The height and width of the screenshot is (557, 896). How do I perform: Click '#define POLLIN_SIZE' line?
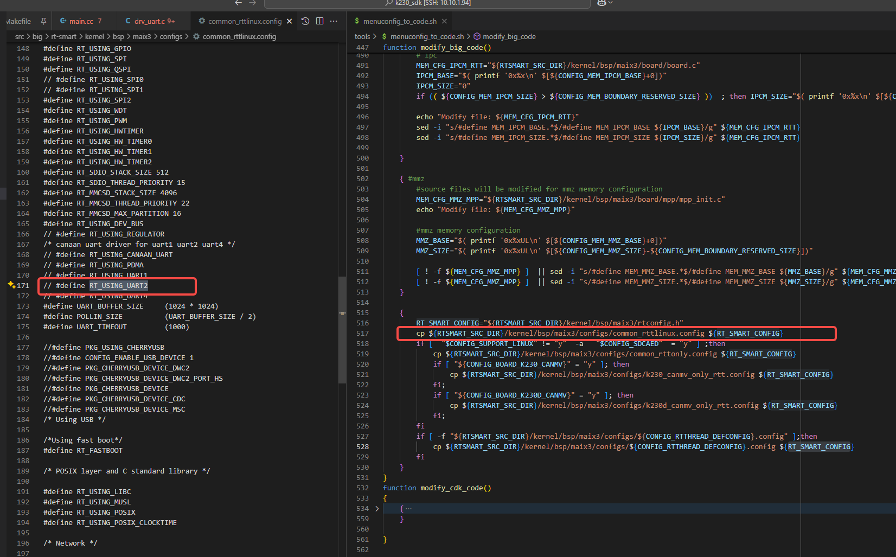pyautogui.click(x=150, y=316)
